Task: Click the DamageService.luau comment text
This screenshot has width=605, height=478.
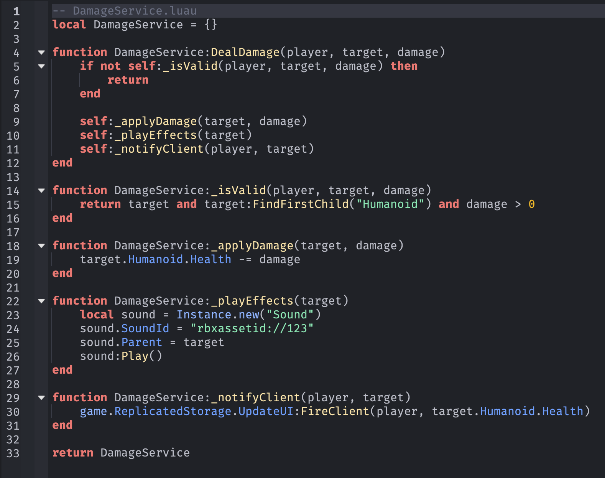Action: (134, 11)
